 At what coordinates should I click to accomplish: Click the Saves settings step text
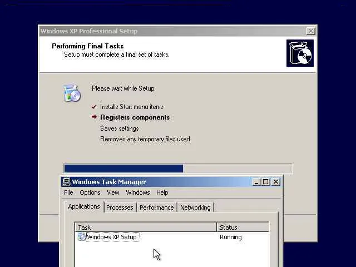[120, 128]
